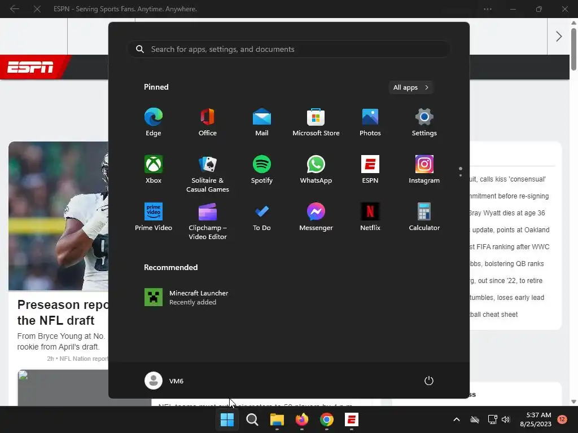Open the Instagram app
Image resolution: width=578 pixels, height=433 pixels.
point(424,169)
